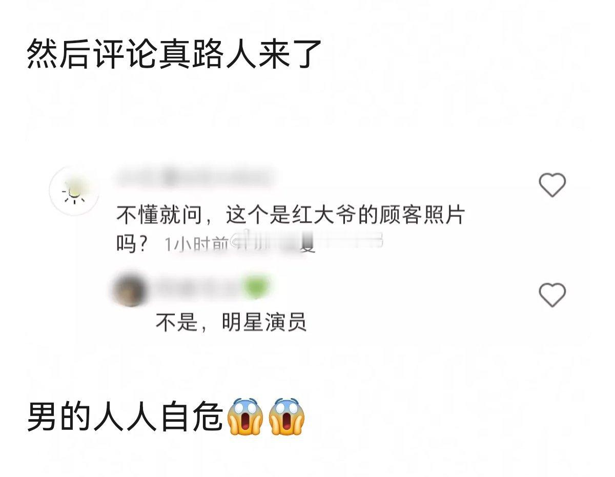This screenshot has width=615, height=477.
Task: Select the reply text 不是，明星演员
Action: point(231,323)
